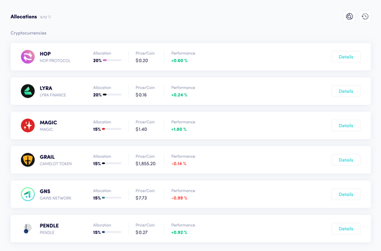This screenshot has height=251, width=381.
Task: Click the LYRA FINANCE subtitle
Action: [53, 95]
